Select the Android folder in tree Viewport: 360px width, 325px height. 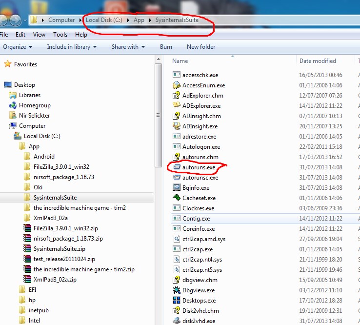point(44,157)
